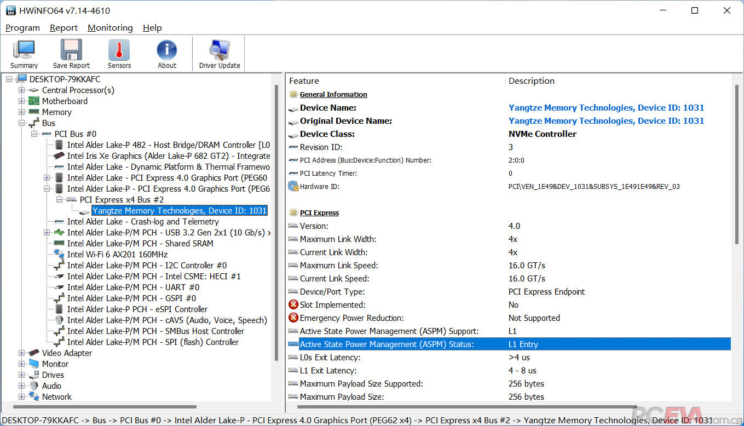Screen dimensions: 744x426
Task: Open Sensors thermometer icon
Action: pos(119,54)
